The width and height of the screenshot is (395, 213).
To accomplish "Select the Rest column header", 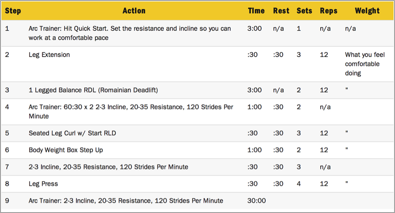I will [281, 11].
